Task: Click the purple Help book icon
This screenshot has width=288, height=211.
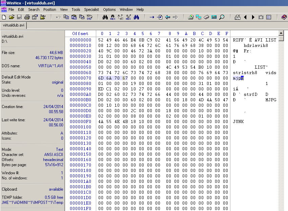Action: pos(284,17)
